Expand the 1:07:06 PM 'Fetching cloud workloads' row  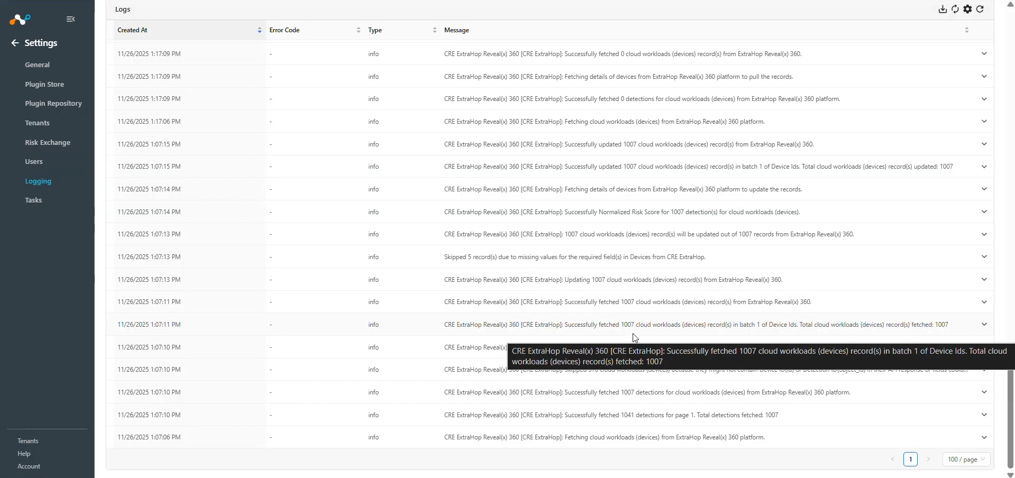[984, 437]
